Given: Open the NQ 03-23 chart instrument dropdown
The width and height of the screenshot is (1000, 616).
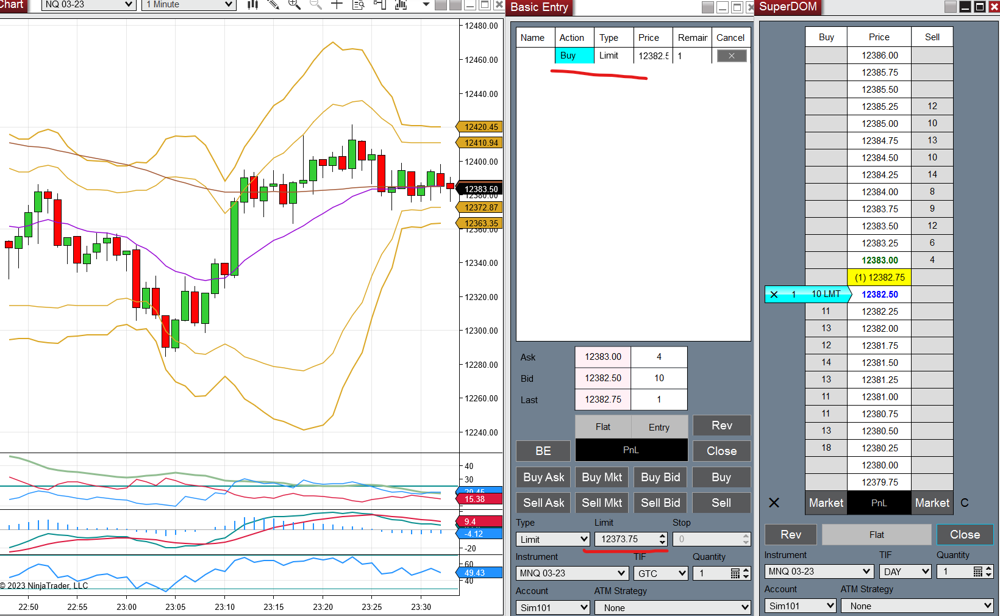Looking at the screenshot, I should click(x=88, y=4).
